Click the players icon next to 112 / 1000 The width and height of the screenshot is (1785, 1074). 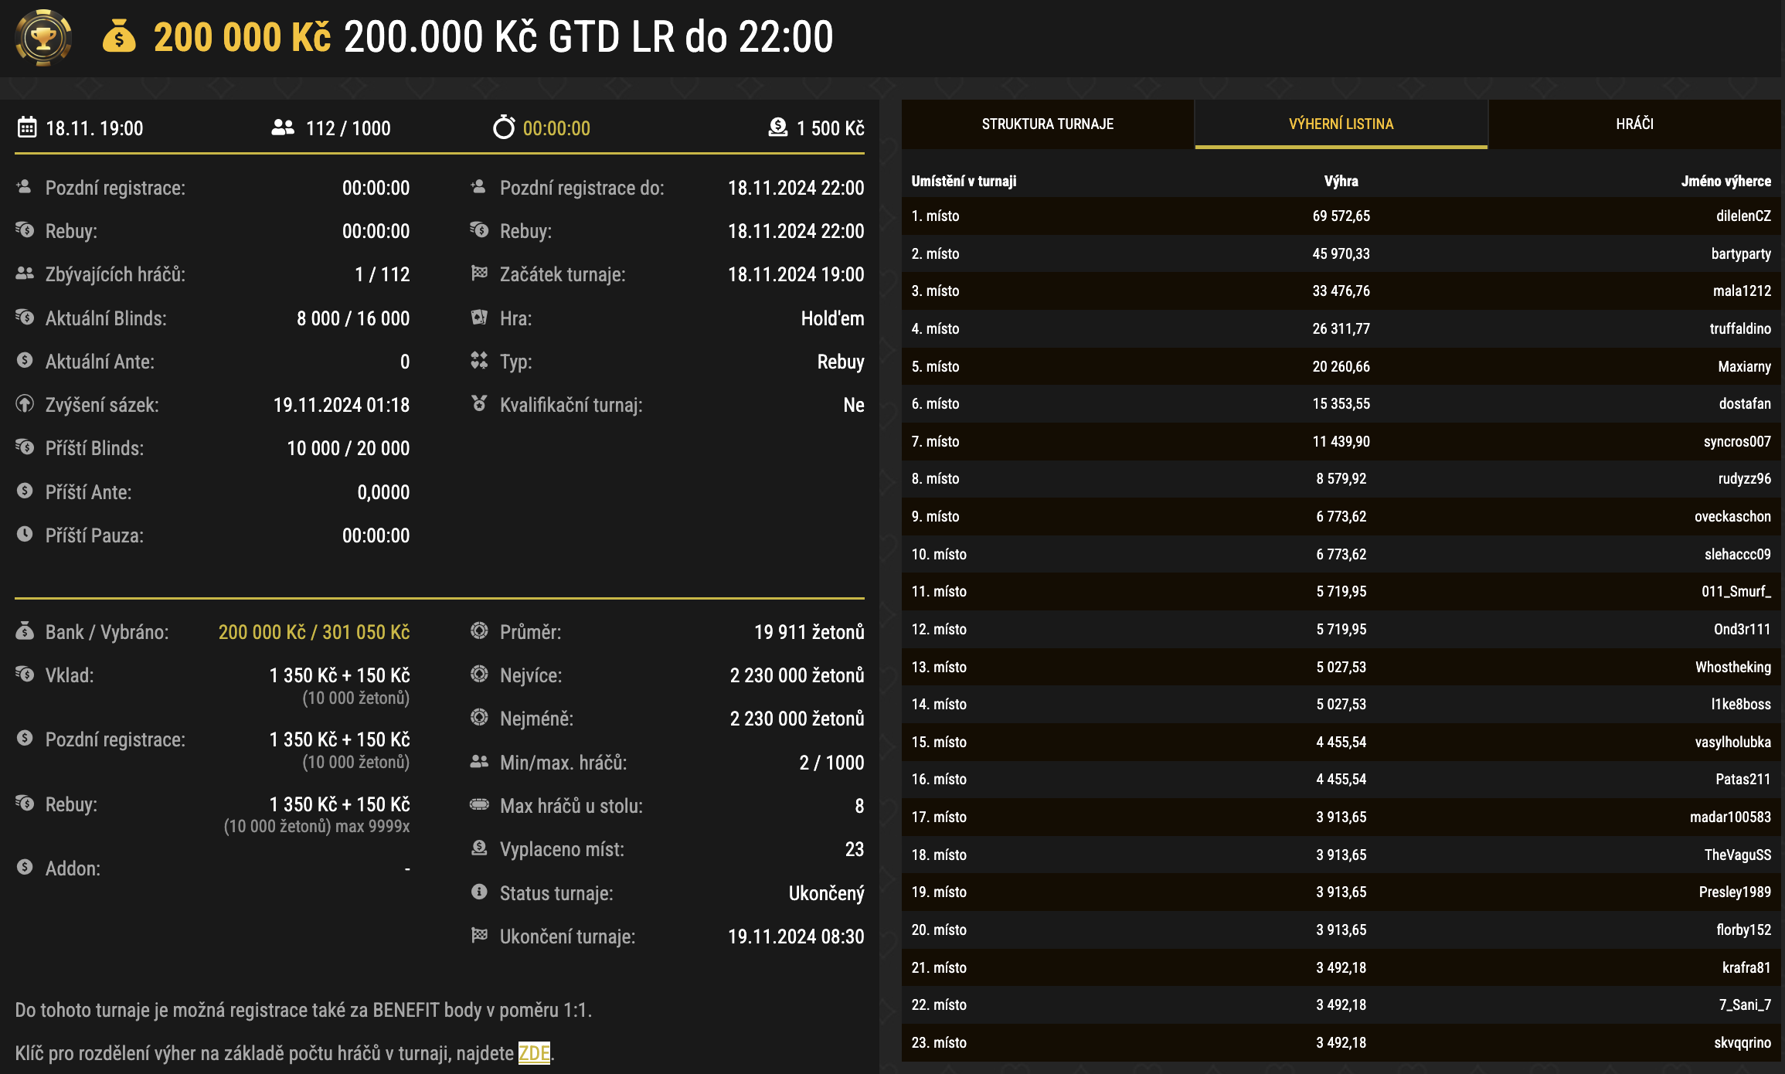(283, 127)
